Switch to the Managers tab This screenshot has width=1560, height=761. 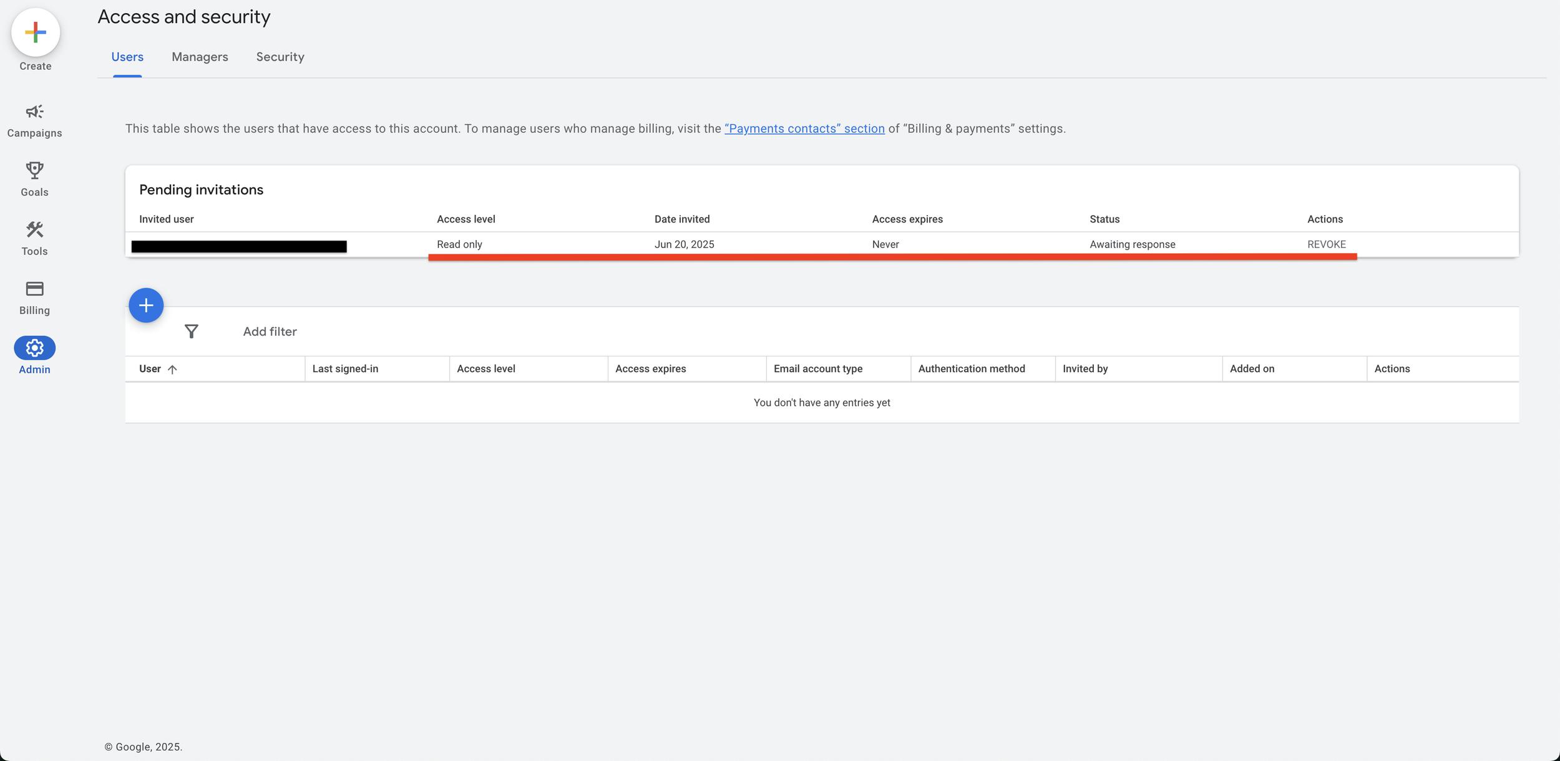pyautogui.click(x=199, y=57)
